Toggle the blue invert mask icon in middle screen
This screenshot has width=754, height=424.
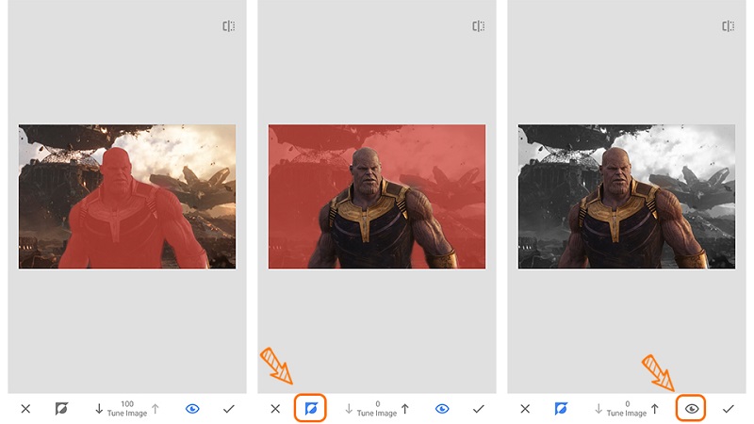click(311, 409)
